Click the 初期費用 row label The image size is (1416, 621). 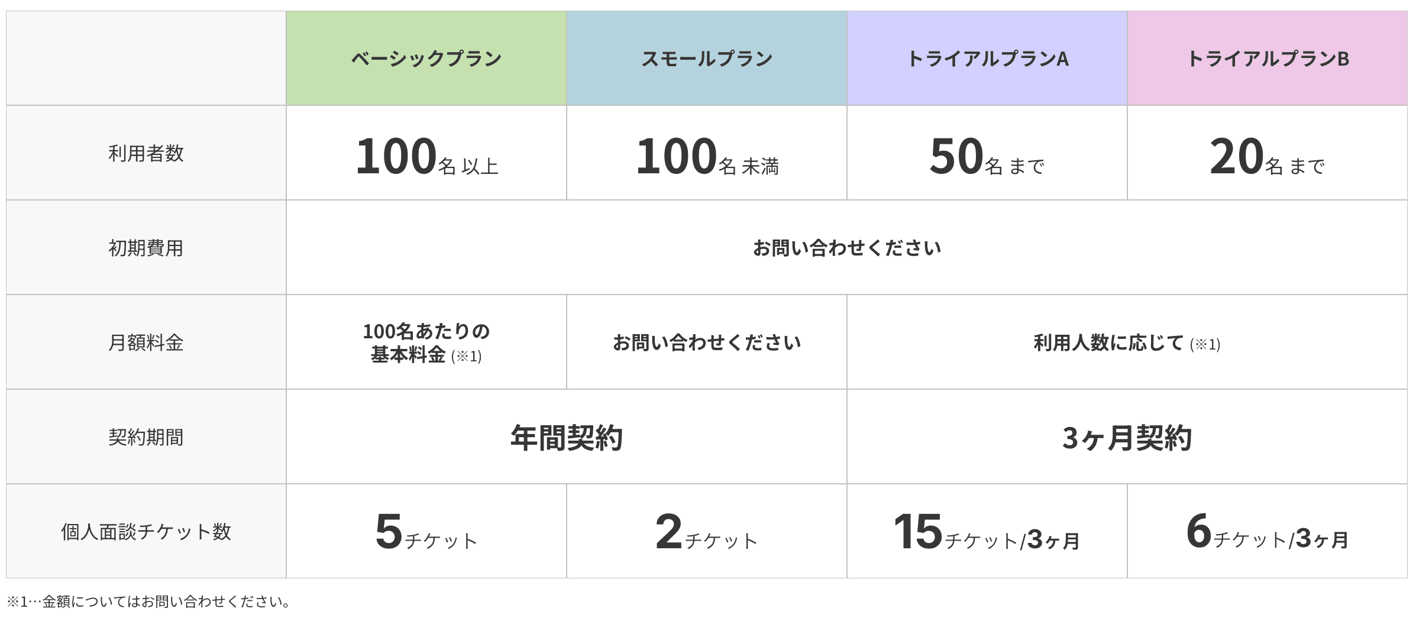click(x=146, y=247)
